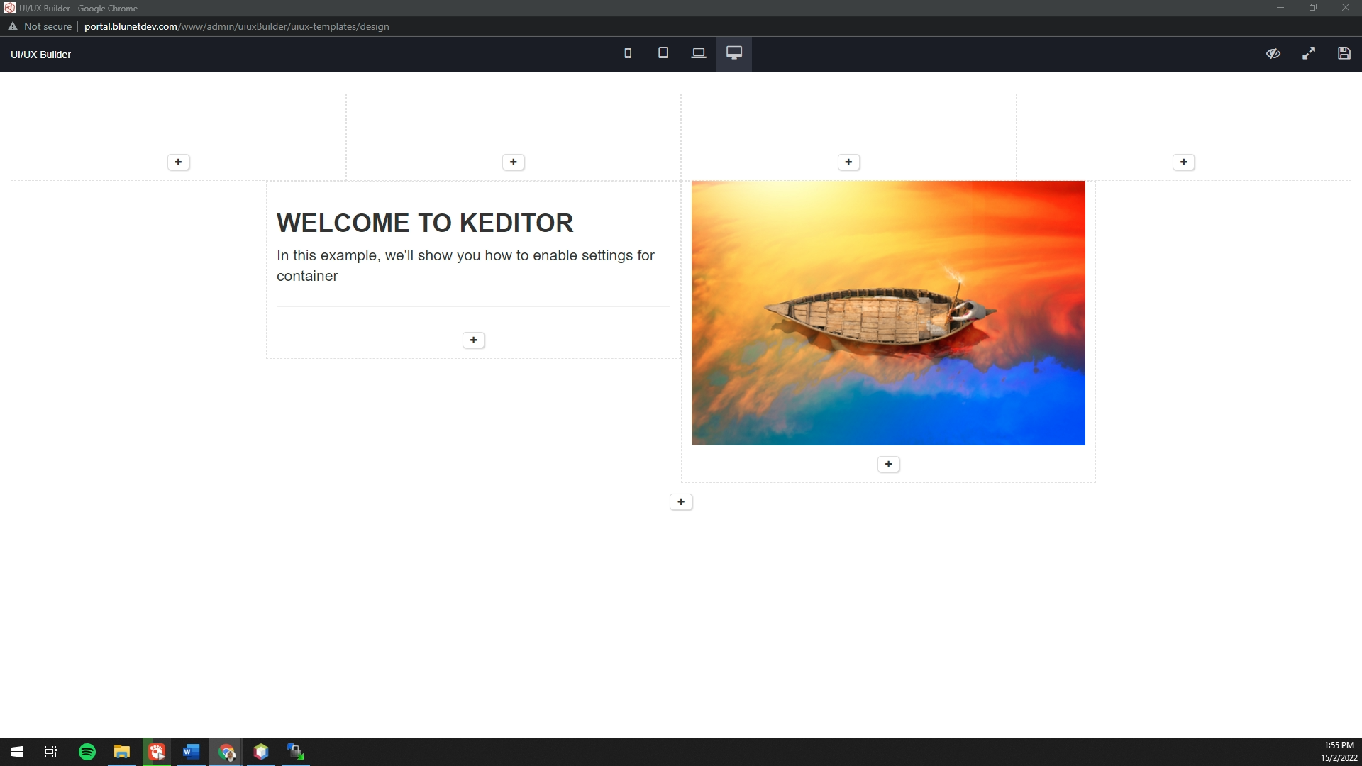Switch to tablet device preview
Screen dimensions: 1362x766
[x=663, y=54]
